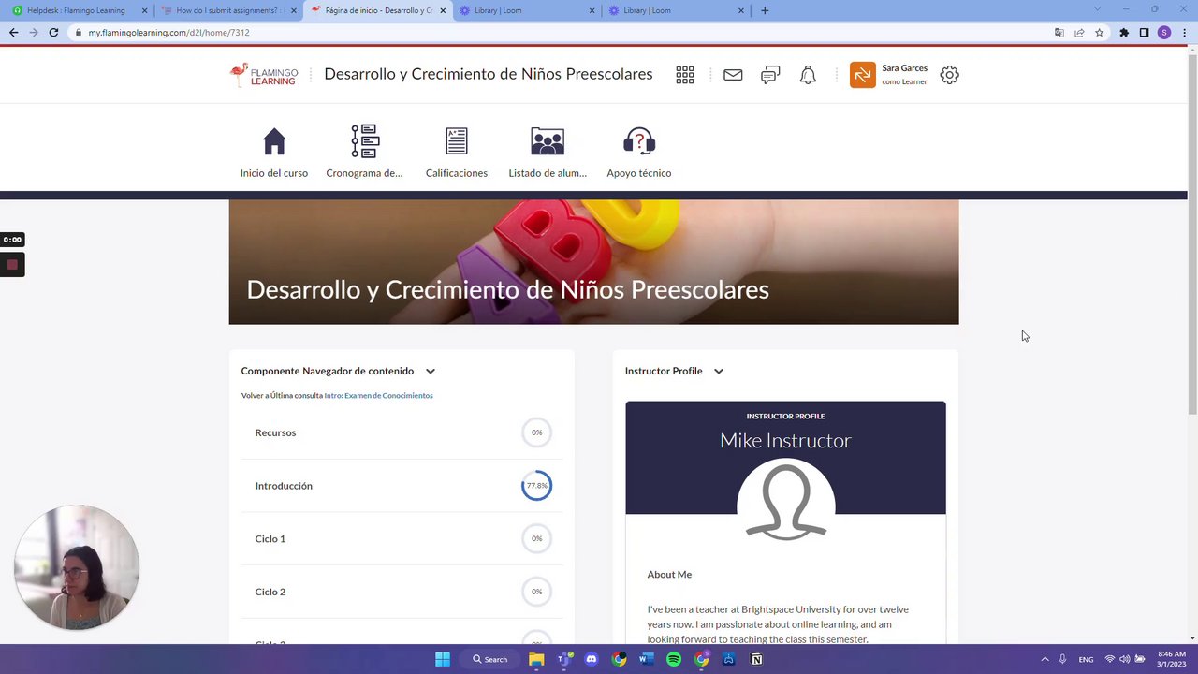Viewport: 1198px width, 674px height.
Task: Open Calificaciones grades icon
Action: (457, 141)
